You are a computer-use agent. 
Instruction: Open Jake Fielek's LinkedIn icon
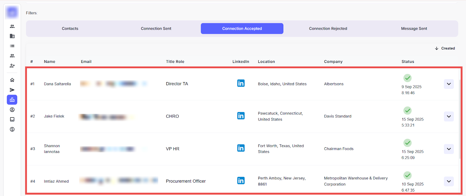(241, 116)
